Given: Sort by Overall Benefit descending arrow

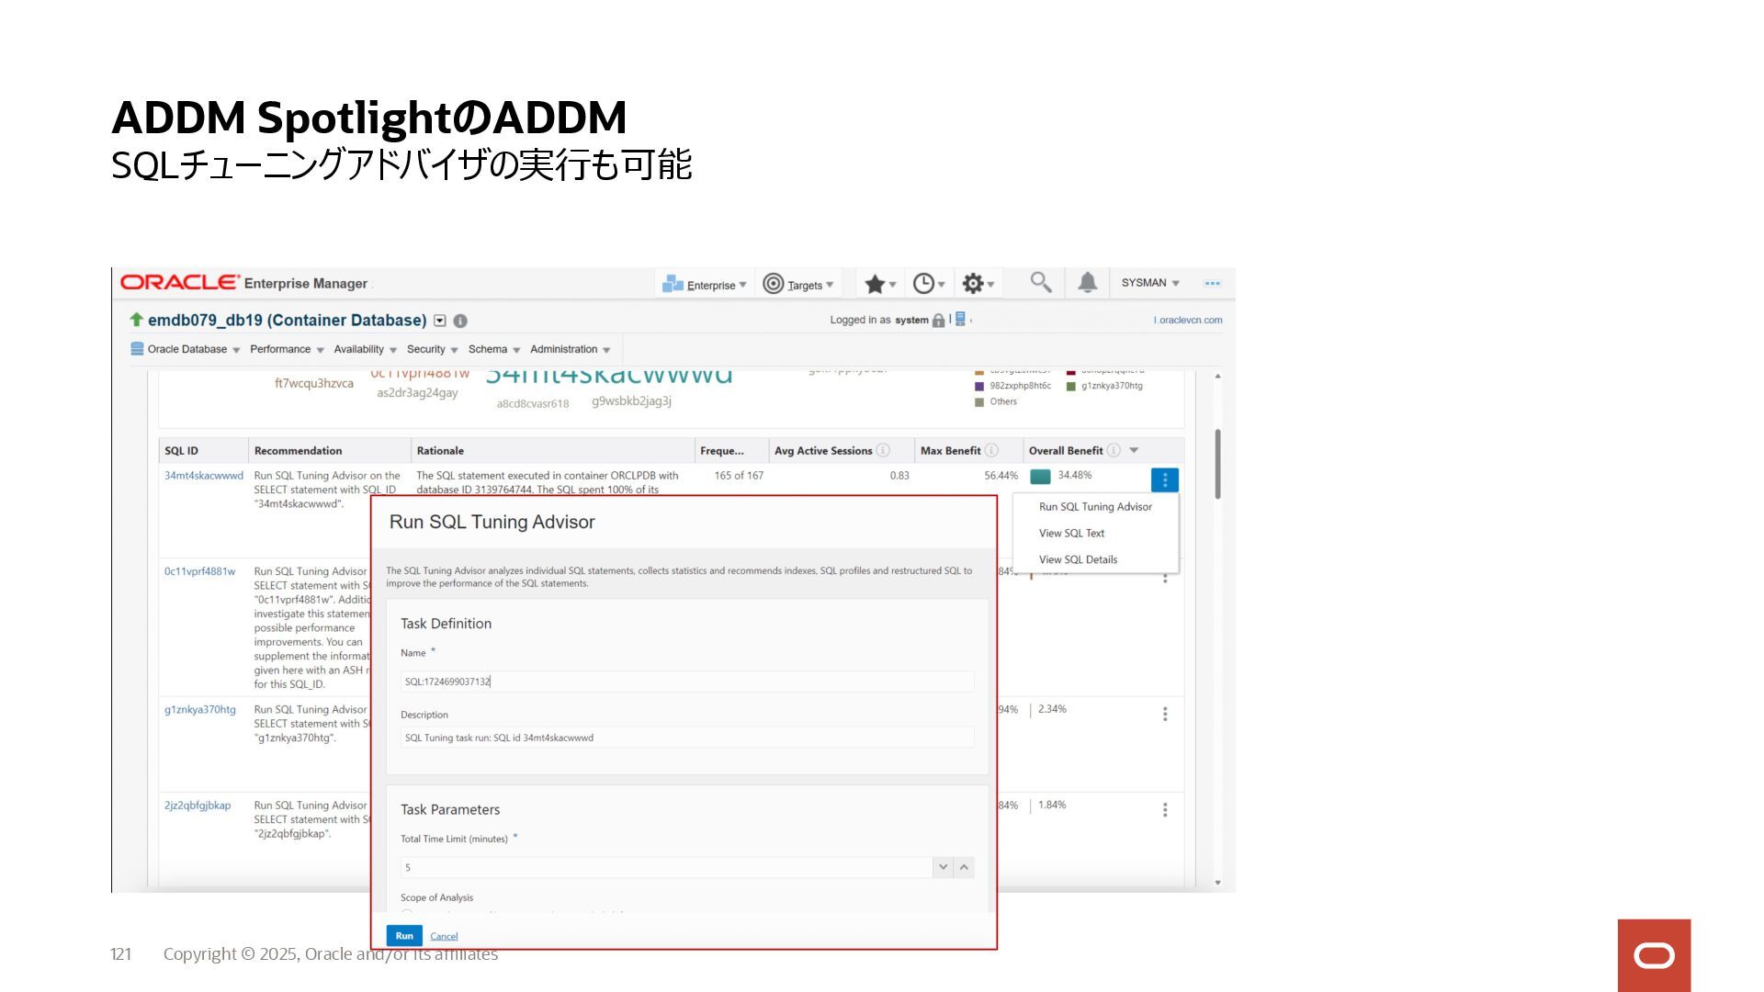Looking at the screenshot, I should pyautogui.click(x=1134, y=450).
